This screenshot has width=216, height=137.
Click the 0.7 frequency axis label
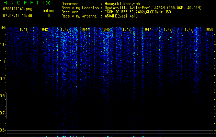pyautogui.click(x=2, y=113)
